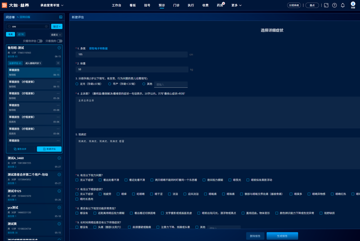The width and height of the screenshot is (360, 241).
Task: Click the 获取电子称数据 link
Action: (98, 49)
